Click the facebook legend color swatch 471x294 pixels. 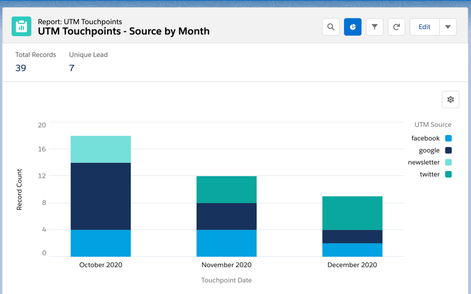pos(448,138)
